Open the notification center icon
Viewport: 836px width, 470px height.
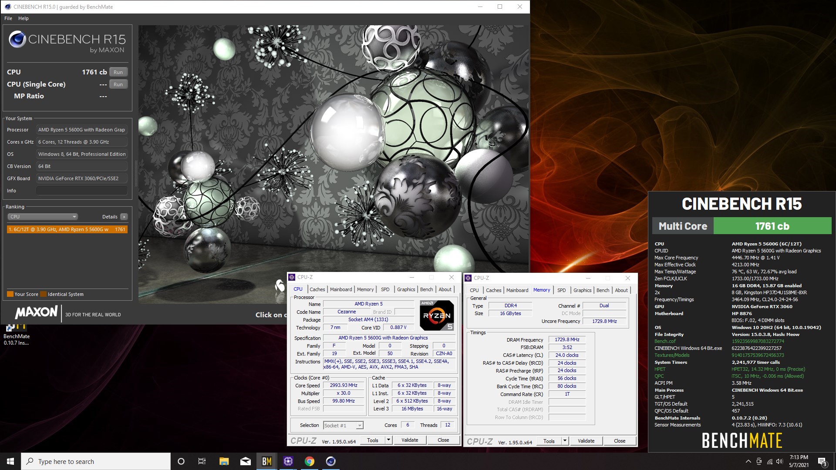coord(822,461)
